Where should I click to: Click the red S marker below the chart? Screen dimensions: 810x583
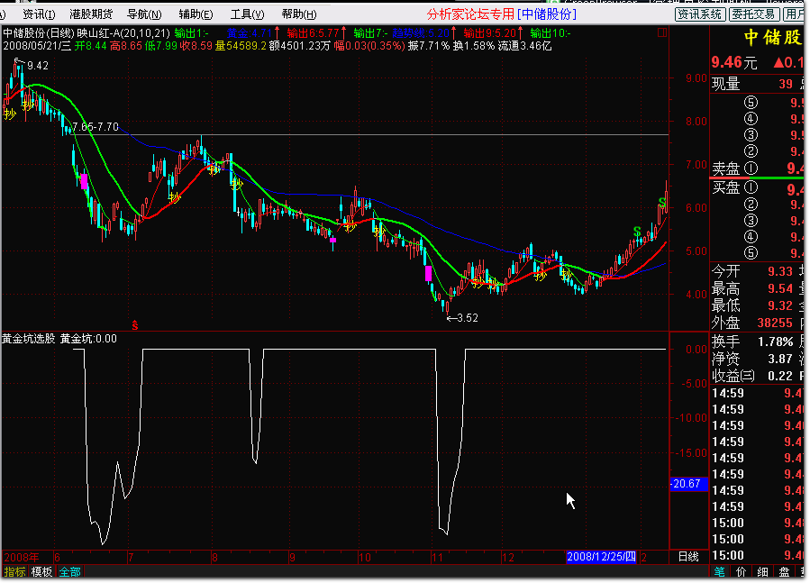pos(135,324)
